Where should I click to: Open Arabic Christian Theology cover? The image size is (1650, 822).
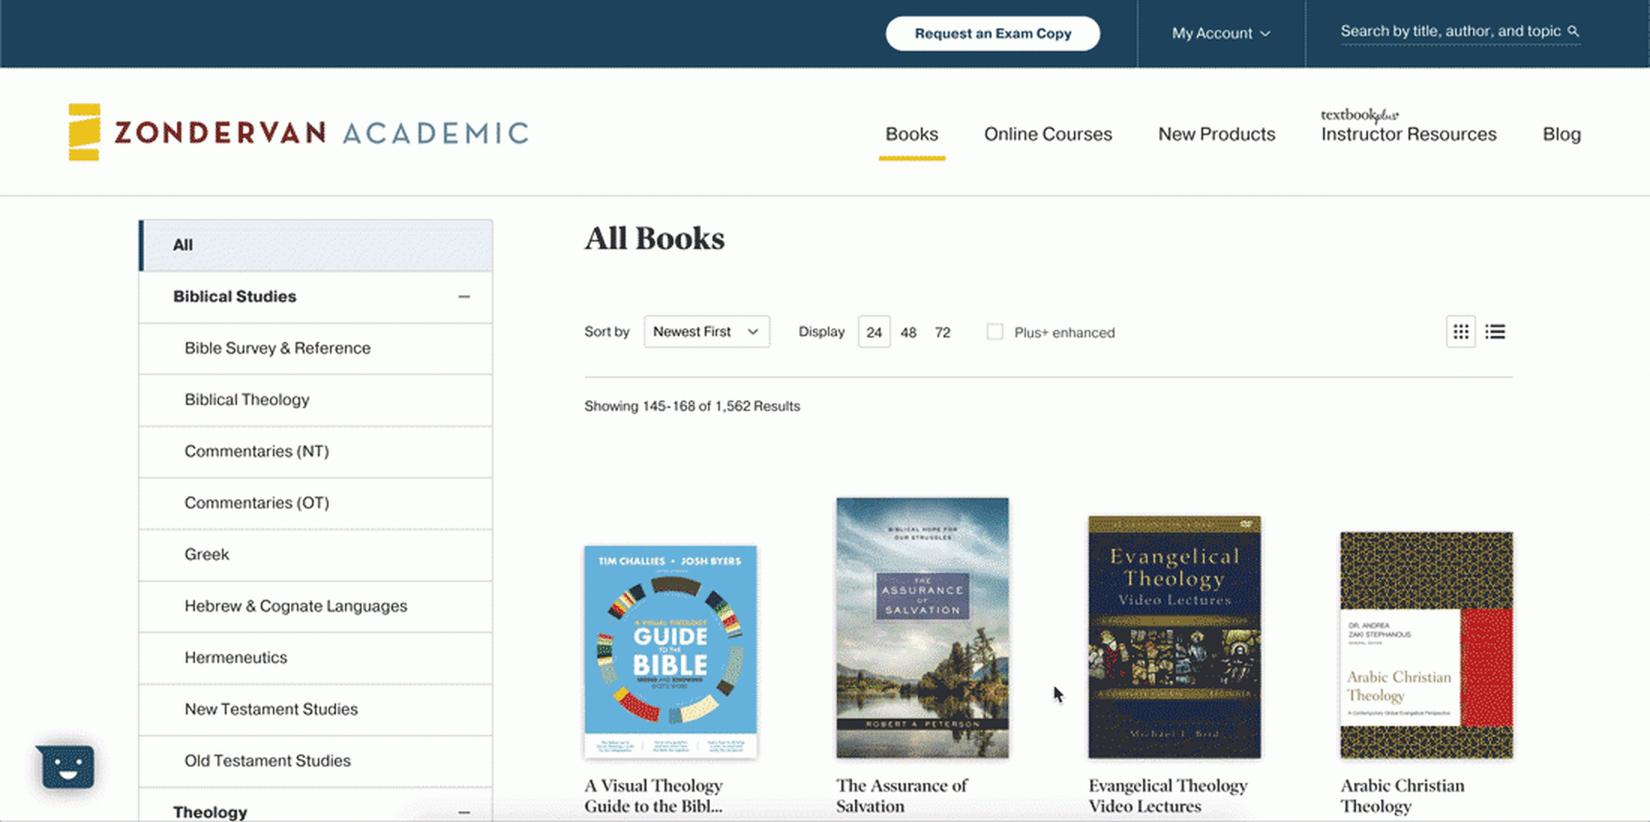pos(1426,645)
